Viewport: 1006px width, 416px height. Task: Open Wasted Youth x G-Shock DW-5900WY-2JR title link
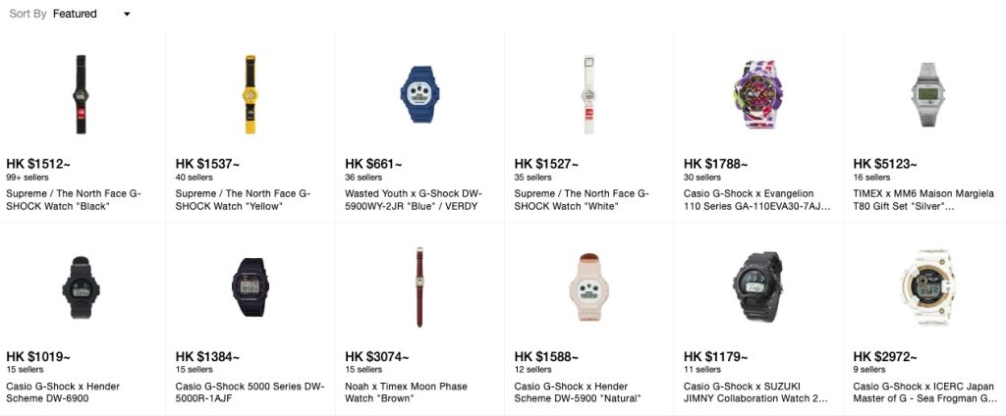pos(419,200)
